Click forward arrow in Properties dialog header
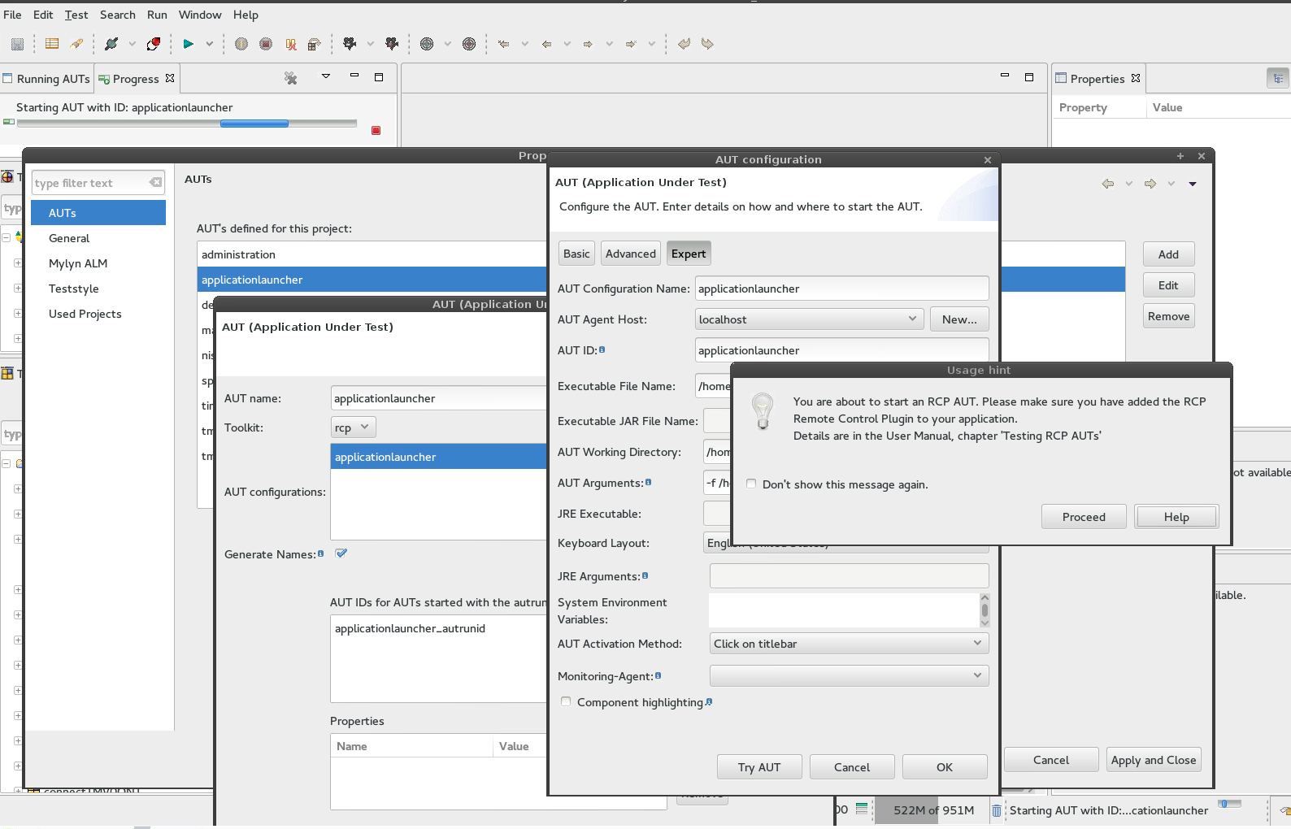The height and width of the screenshot is (829, 1291). point(1150,184)
